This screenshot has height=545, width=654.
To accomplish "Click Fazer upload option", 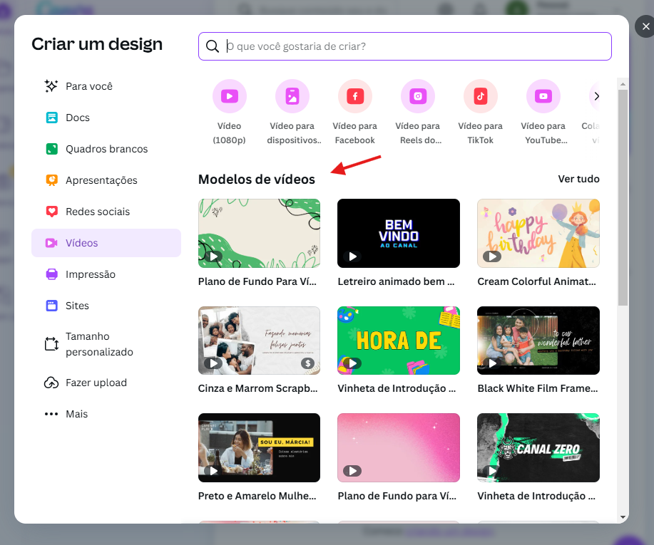I will point(106,383).
